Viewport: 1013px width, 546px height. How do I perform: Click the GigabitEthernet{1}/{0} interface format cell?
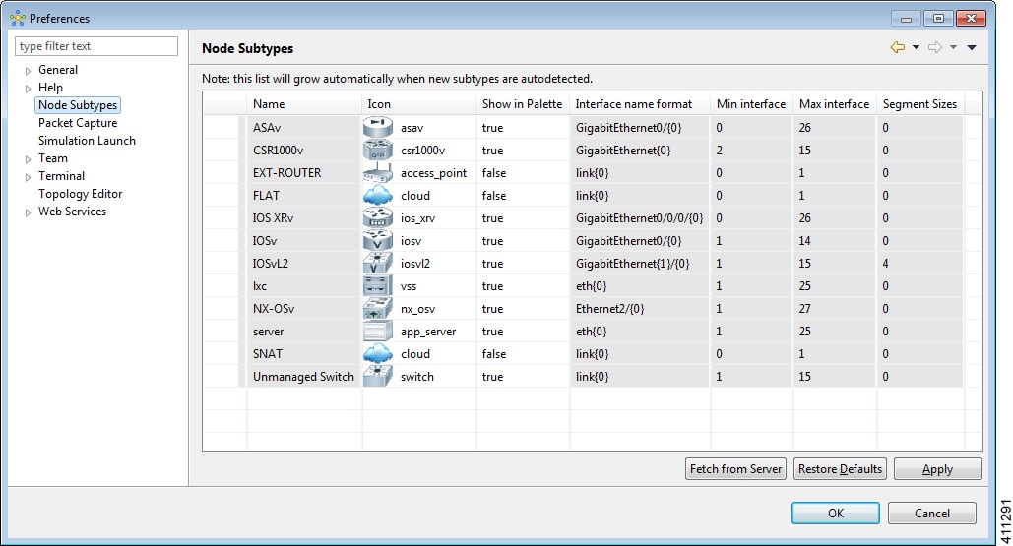point(640,263)
